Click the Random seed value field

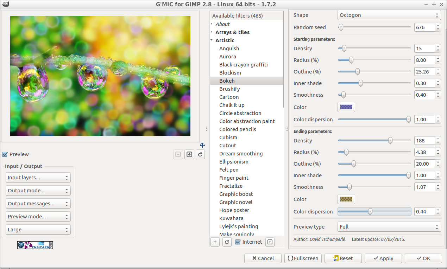click(424, 27)
